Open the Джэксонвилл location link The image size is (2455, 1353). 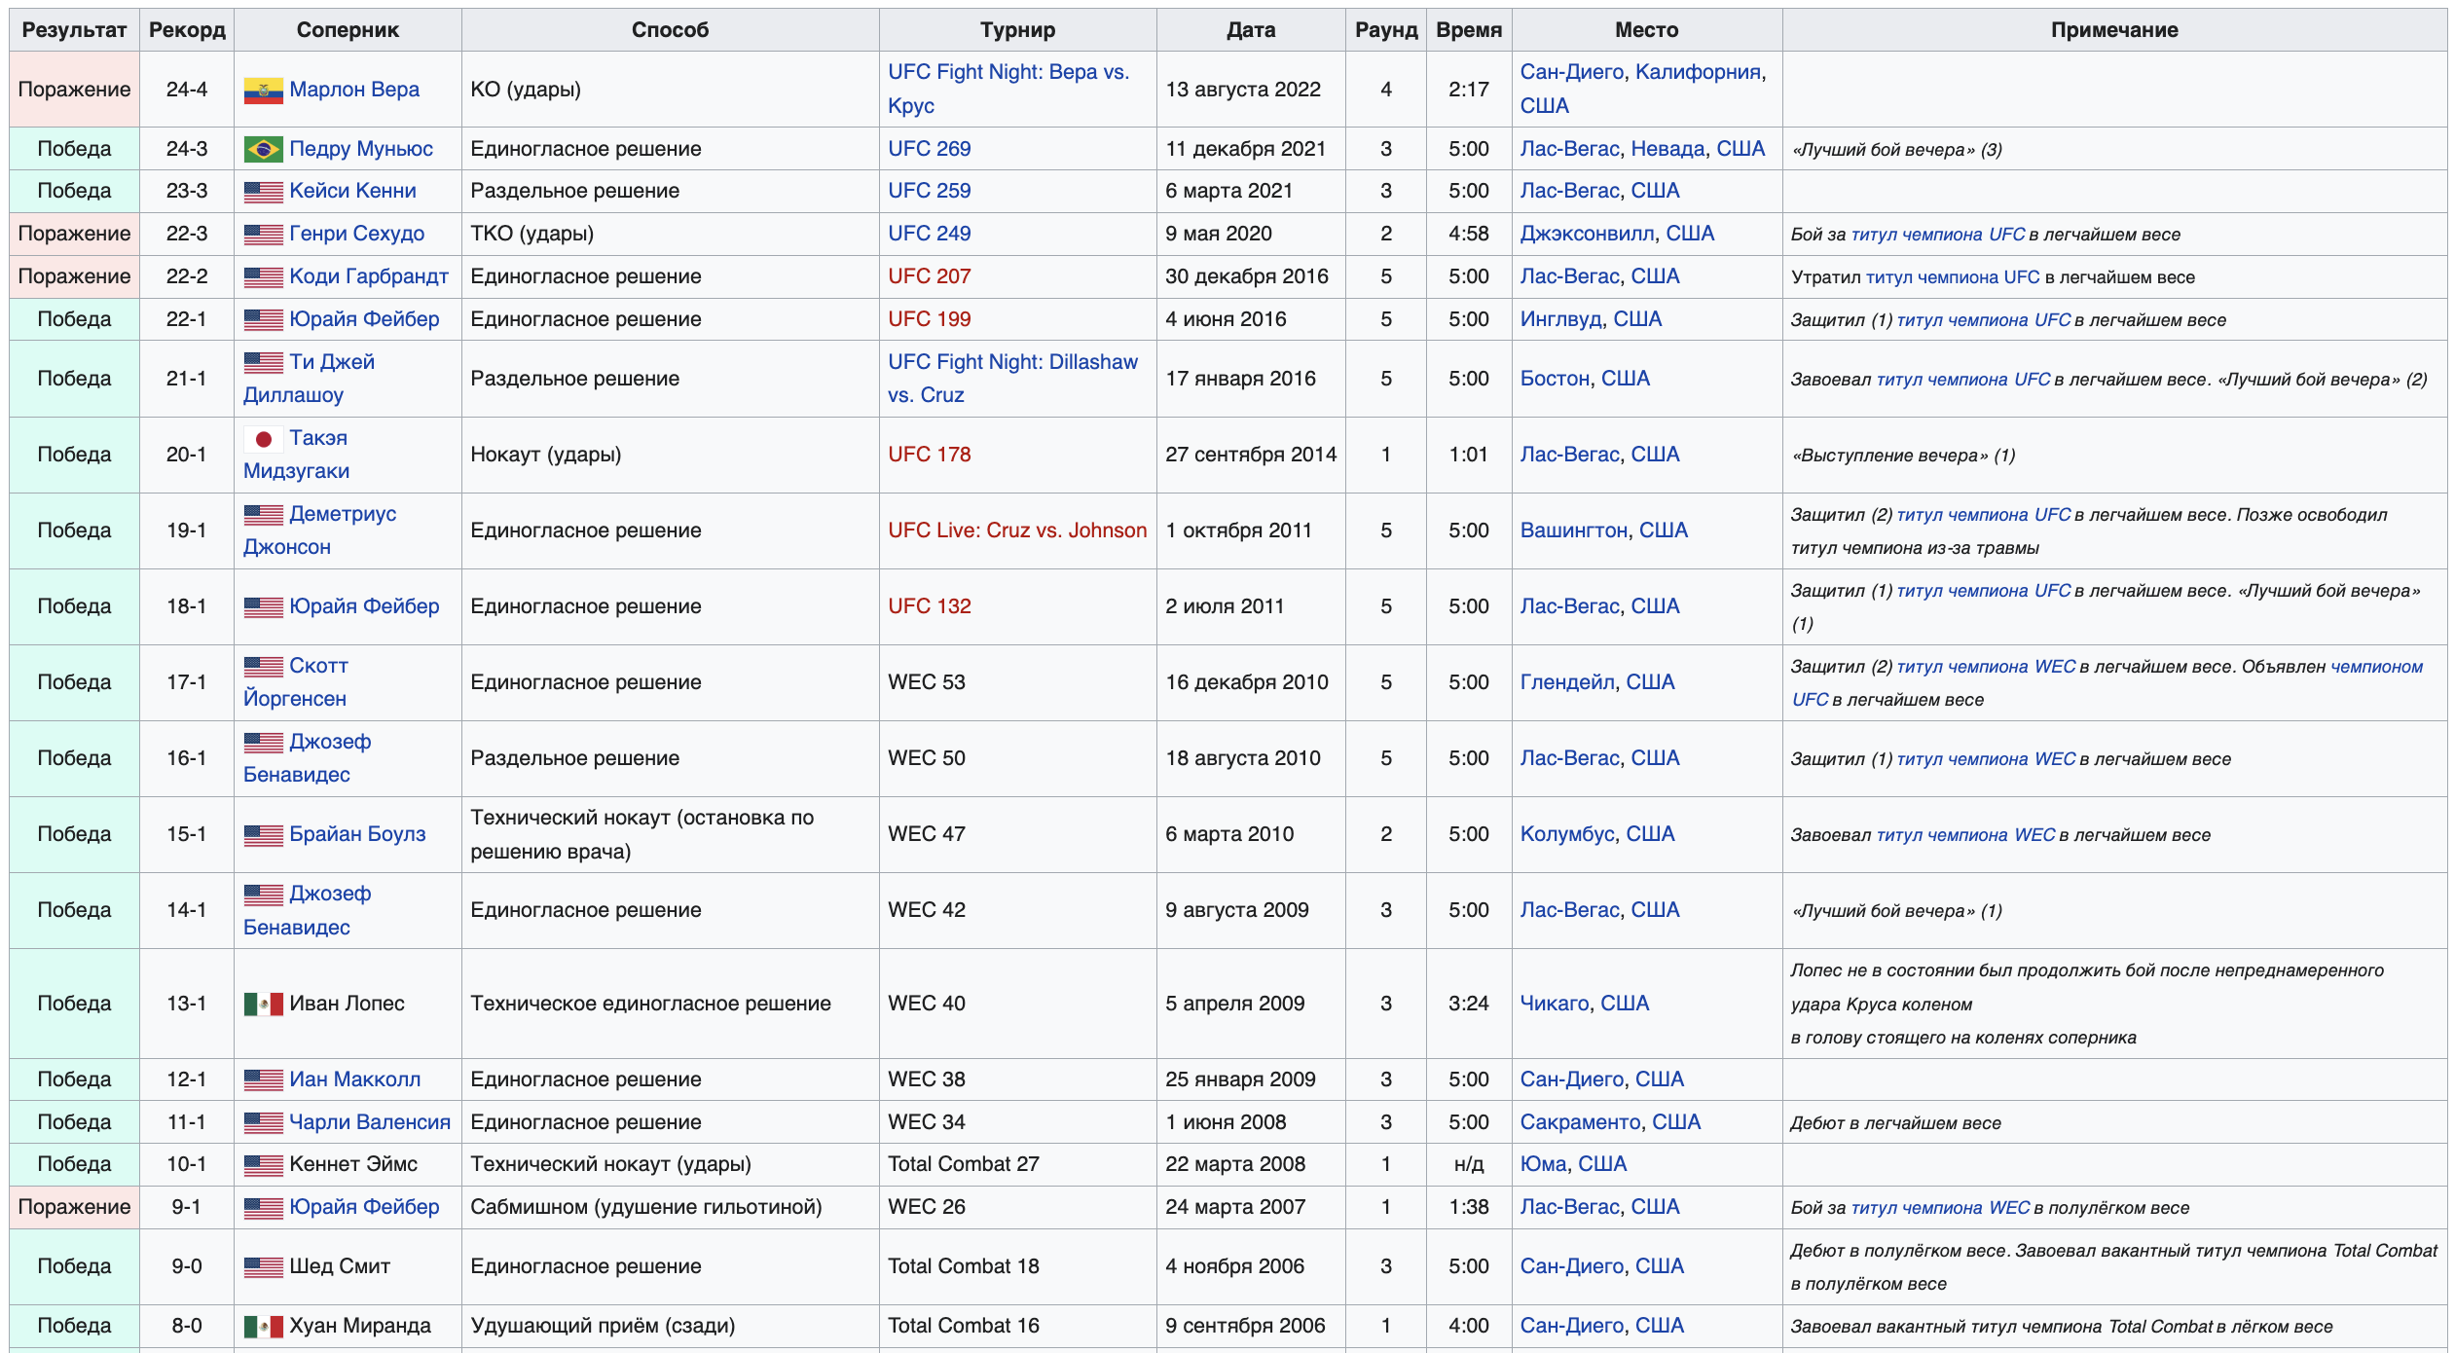[x=1587, y=234]
